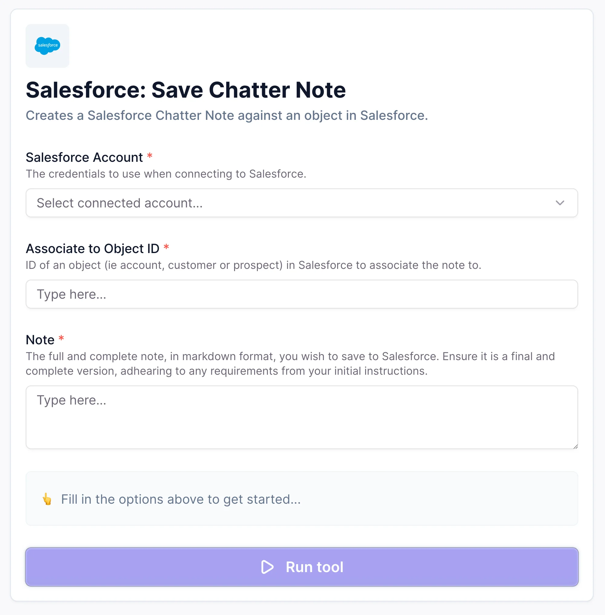
Task: Click the "Salesforce: Save Chatter Note" heading
Action: (x=185, y=90)
